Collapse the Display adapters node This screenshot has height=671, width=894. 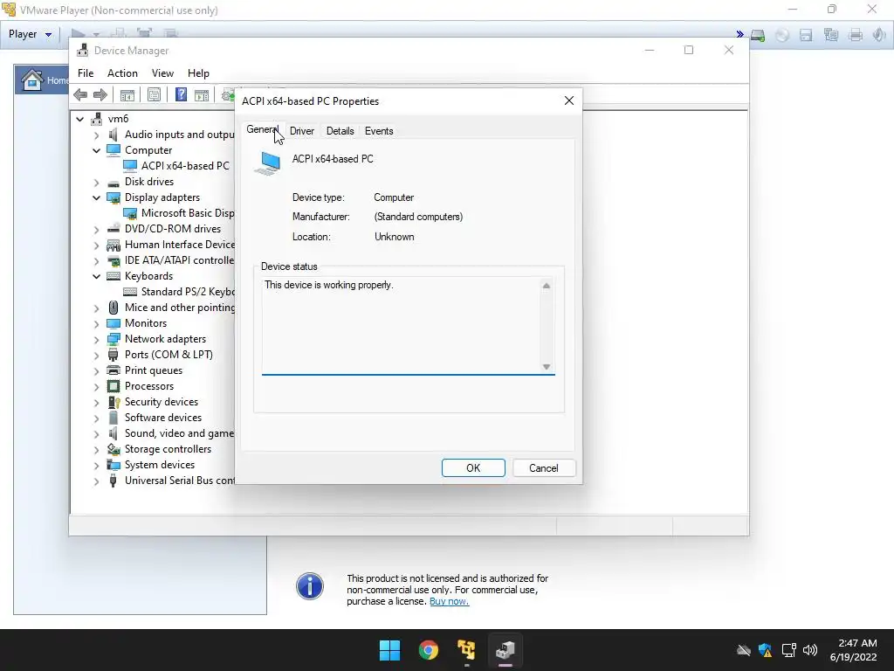(x=96, y=198)
